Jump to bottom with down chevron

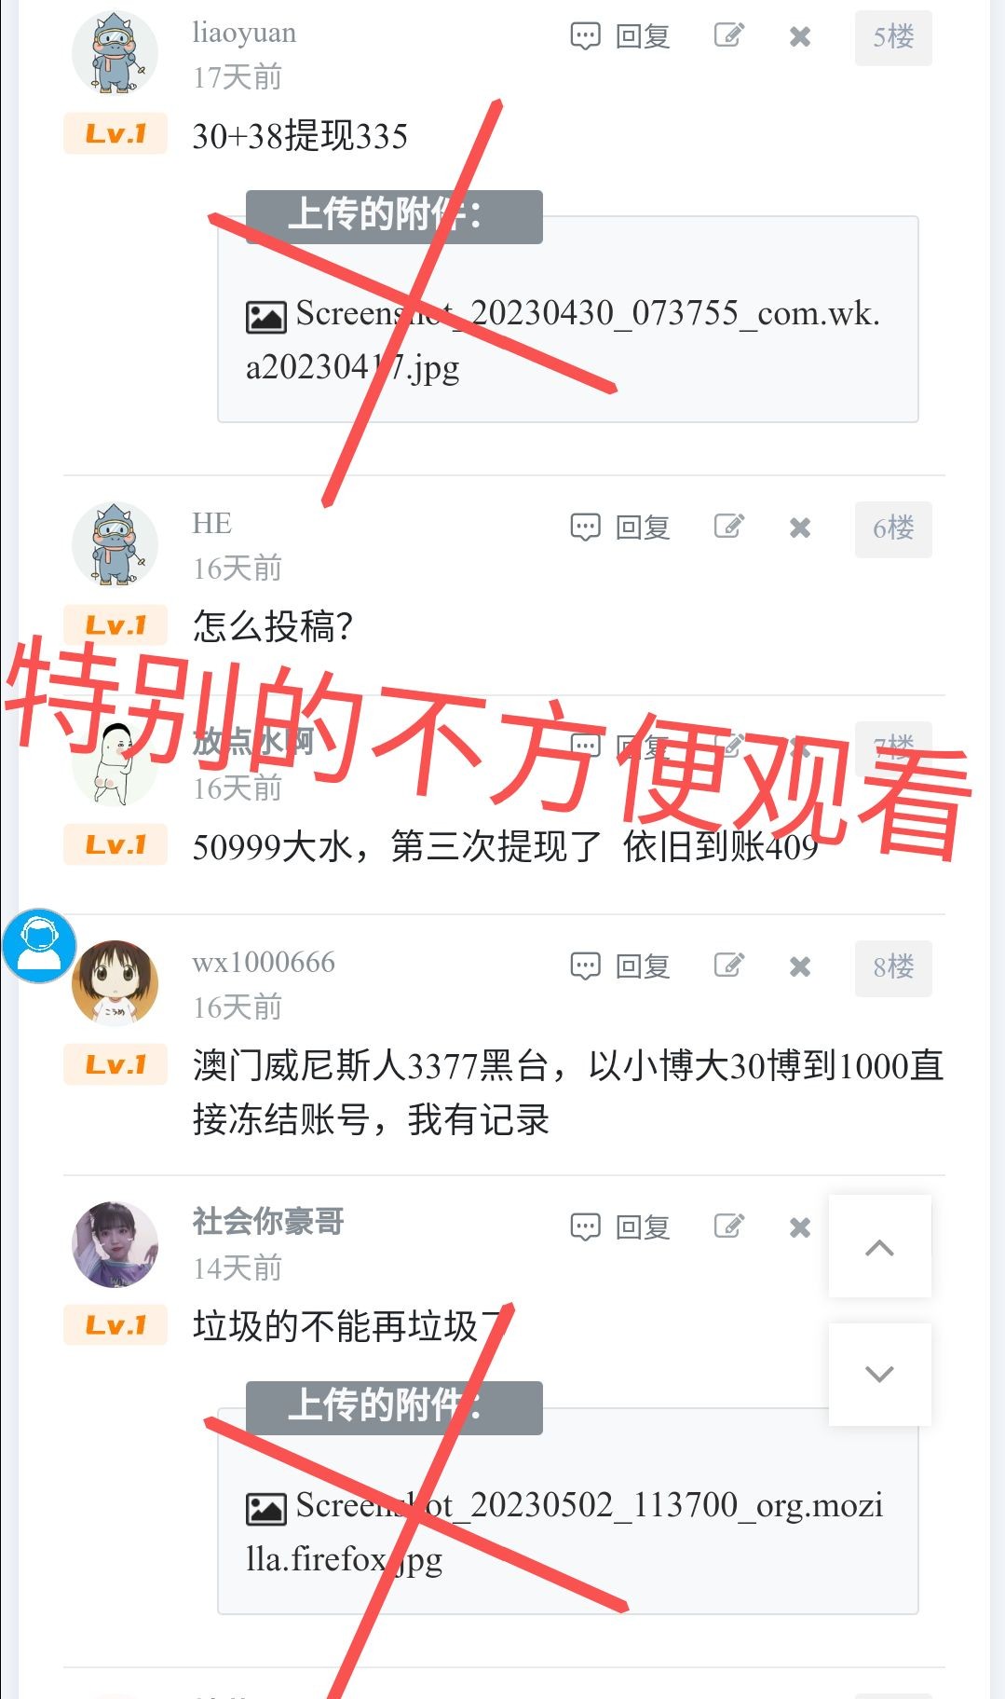click(880, 1374)
